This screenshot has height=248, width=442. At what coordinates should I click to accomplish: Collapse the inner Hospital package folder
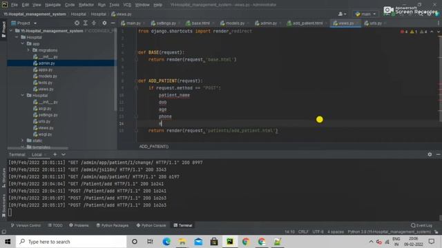tap(23, 95)
